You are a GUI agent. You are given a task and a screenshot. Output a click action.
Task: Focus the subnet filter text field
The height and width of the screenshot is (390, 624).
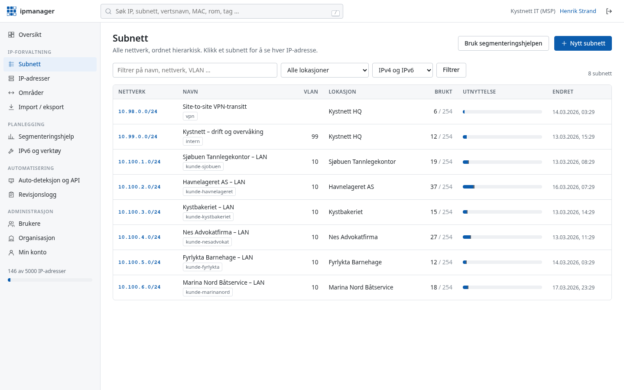click(x=195, y=70)
